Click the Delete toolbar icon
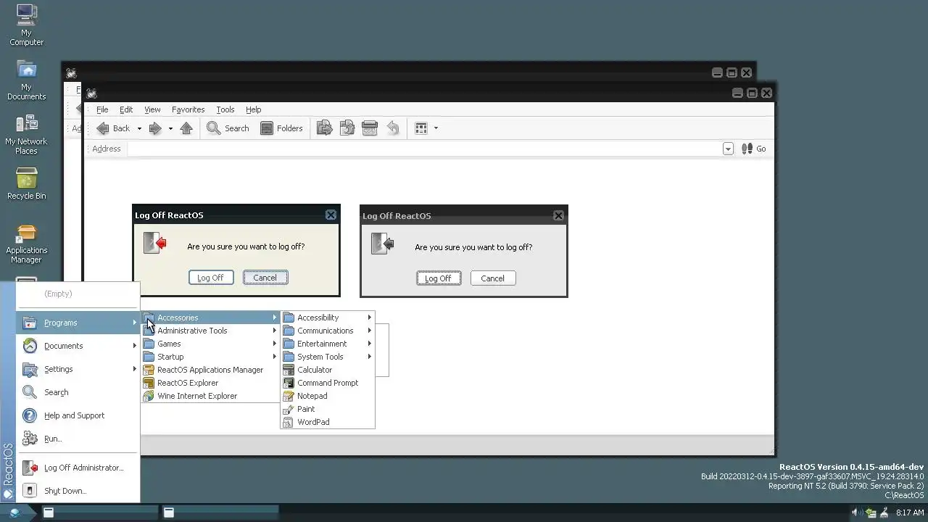This screenshot has width=928, height=522. click(370, 128)
